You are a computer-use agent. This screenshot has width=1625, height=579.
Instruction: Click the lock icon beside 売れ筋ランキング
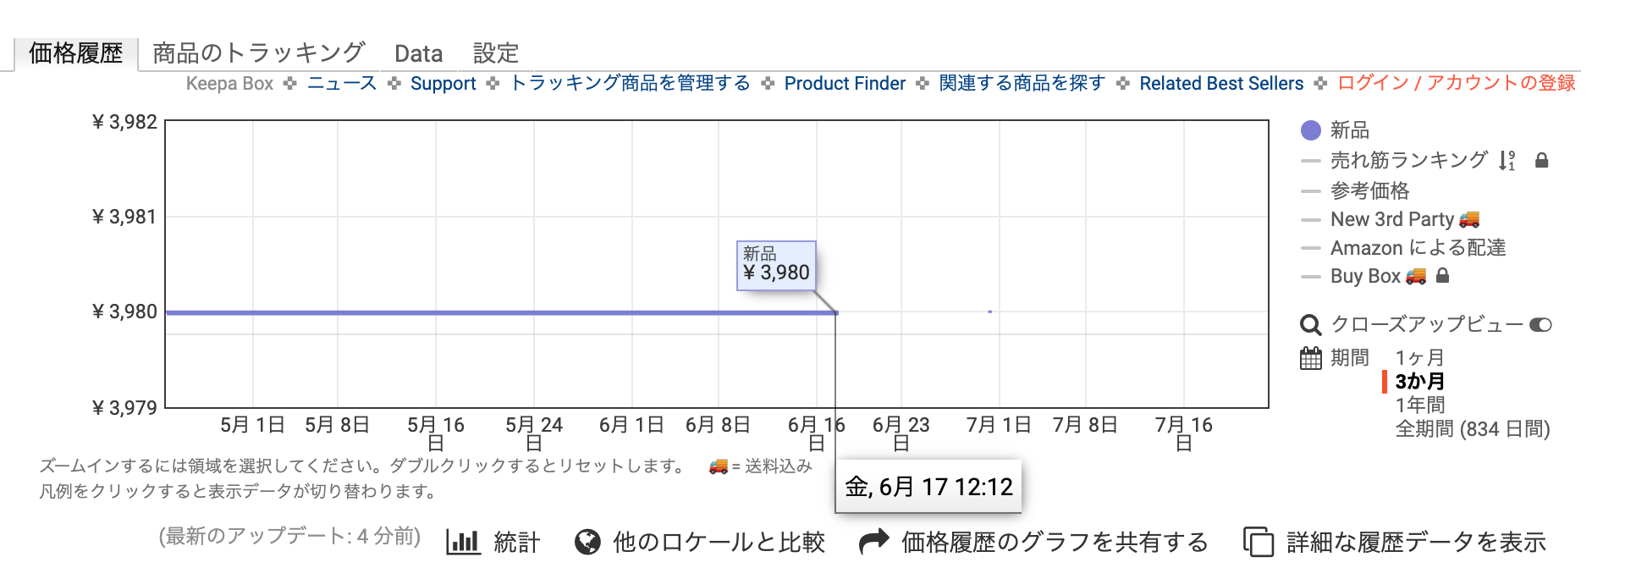tap(1542, 160)
